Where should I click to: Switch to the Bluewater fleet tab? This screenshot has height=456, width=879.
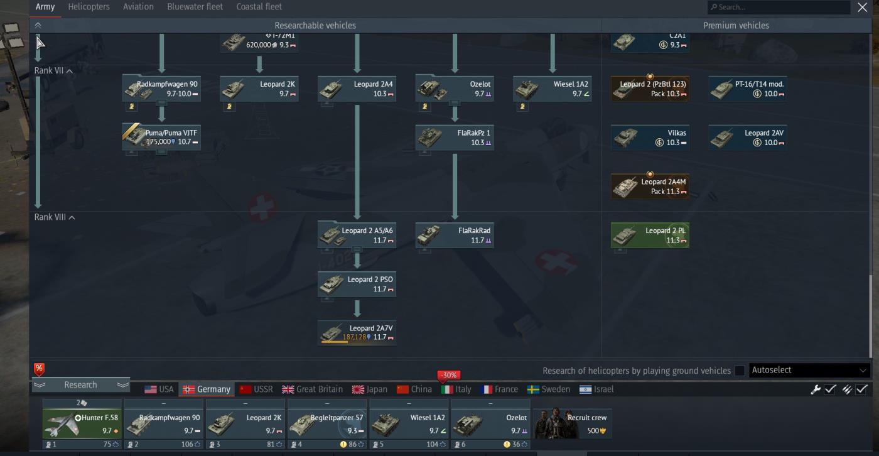pyautogui.click(x=195, y=7)
